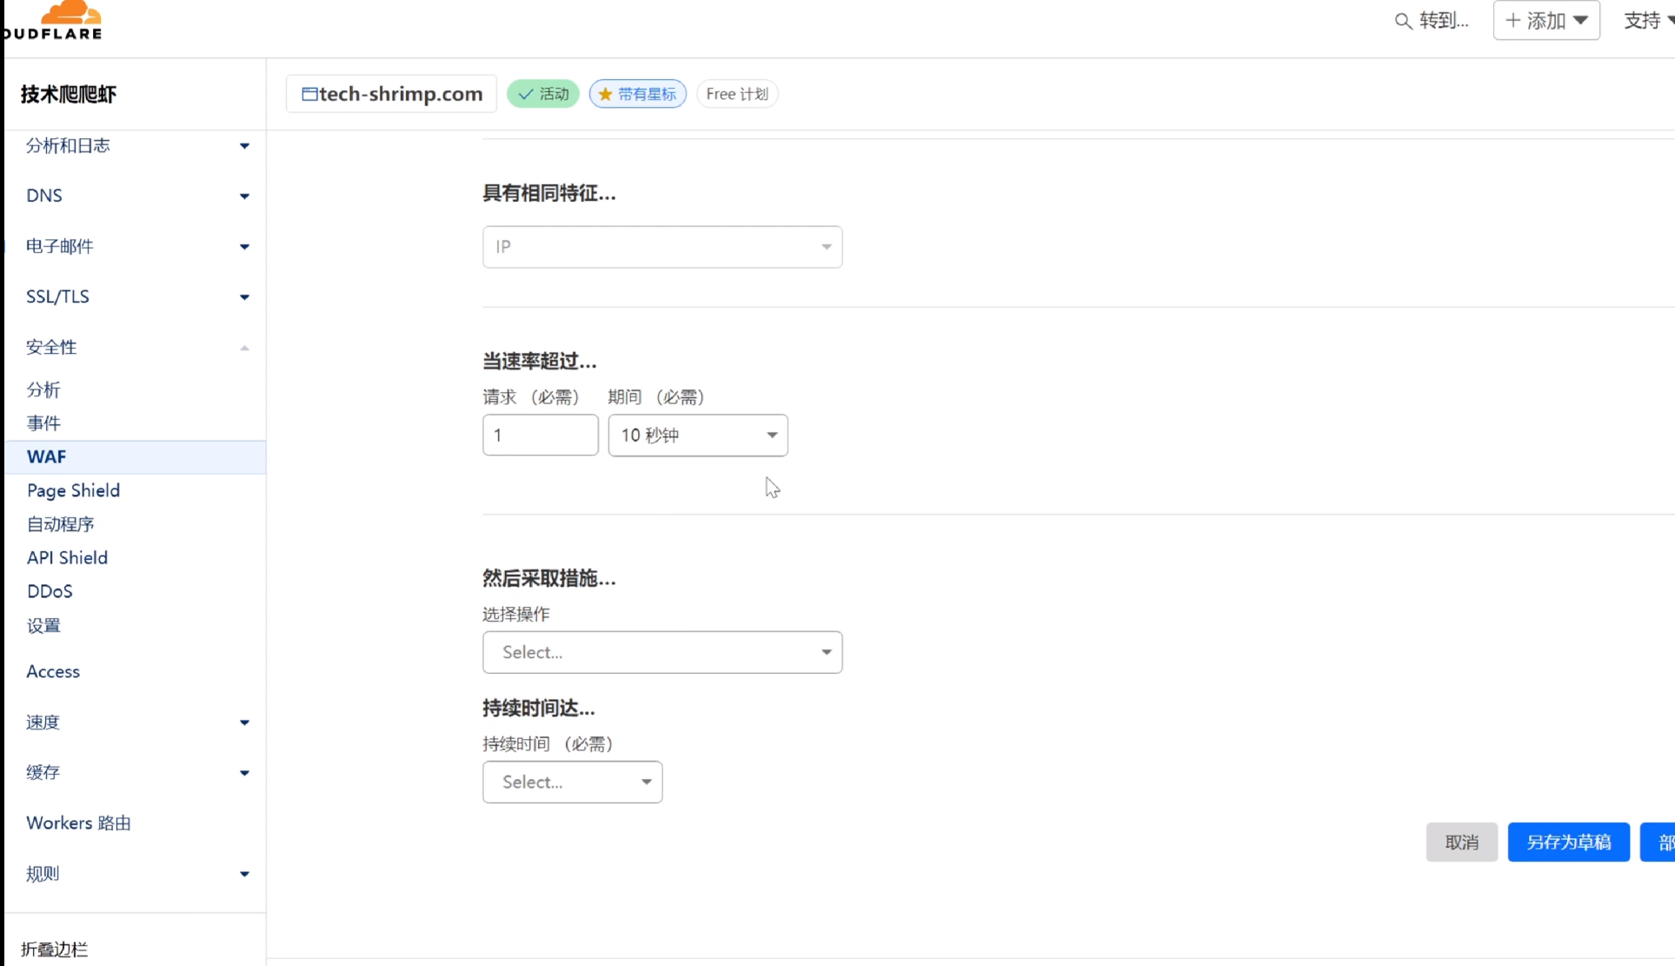Click the plus icon on Add button

1513,20
